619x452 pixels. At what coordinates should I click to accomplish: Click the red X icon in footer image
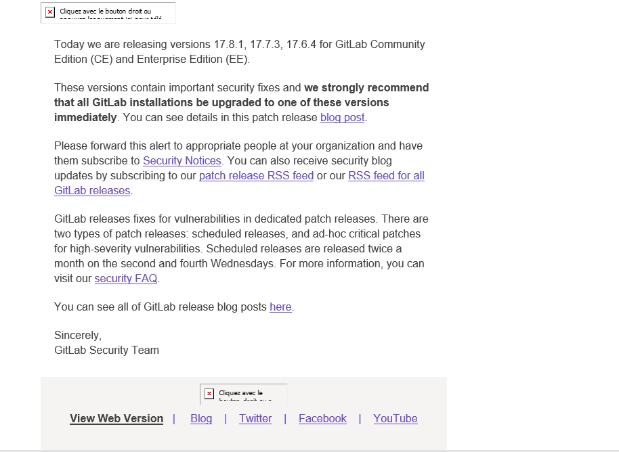click(x=209, y=394)
